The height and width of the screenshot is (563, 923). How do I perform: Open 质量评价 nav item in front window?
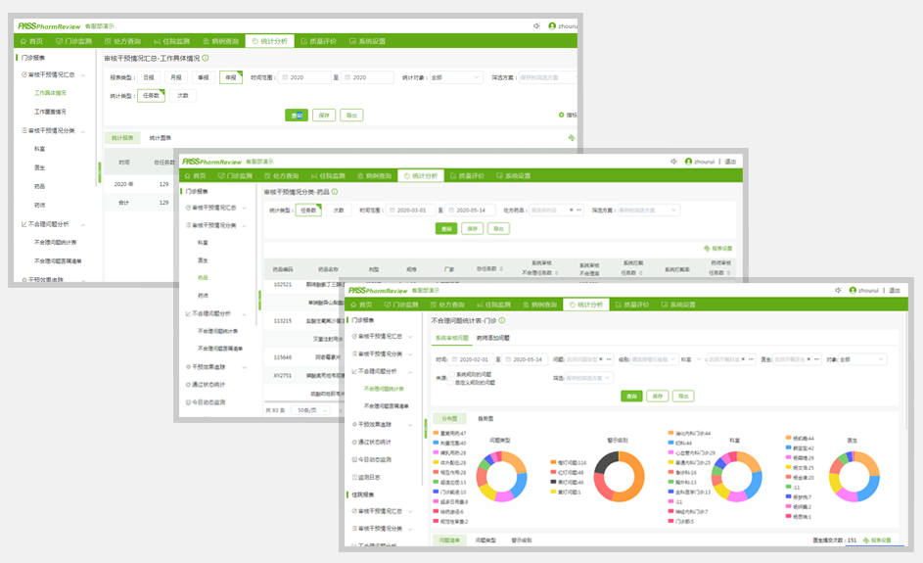coord(632,305)
